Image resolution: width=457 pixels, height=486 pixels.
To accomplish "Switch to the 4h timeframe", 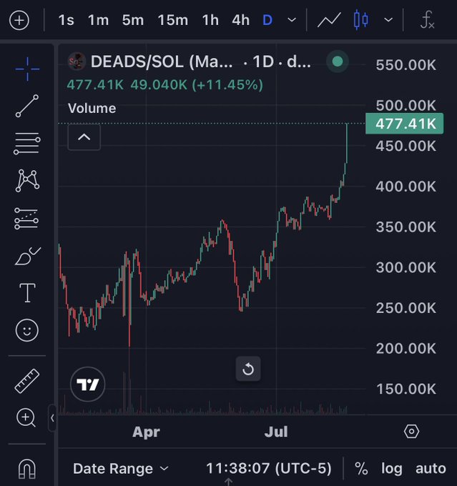I will click(x=240, y=21).
